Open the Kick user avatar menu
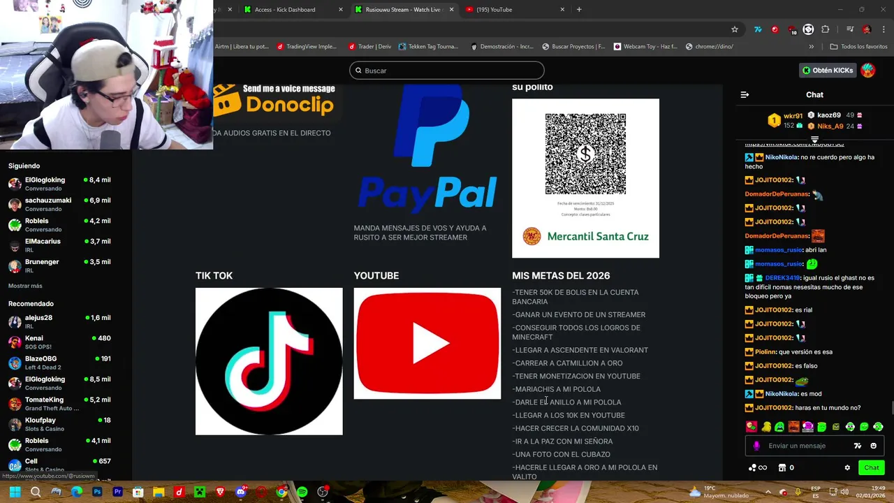This screenshot has height=503, width=894. 867,70
